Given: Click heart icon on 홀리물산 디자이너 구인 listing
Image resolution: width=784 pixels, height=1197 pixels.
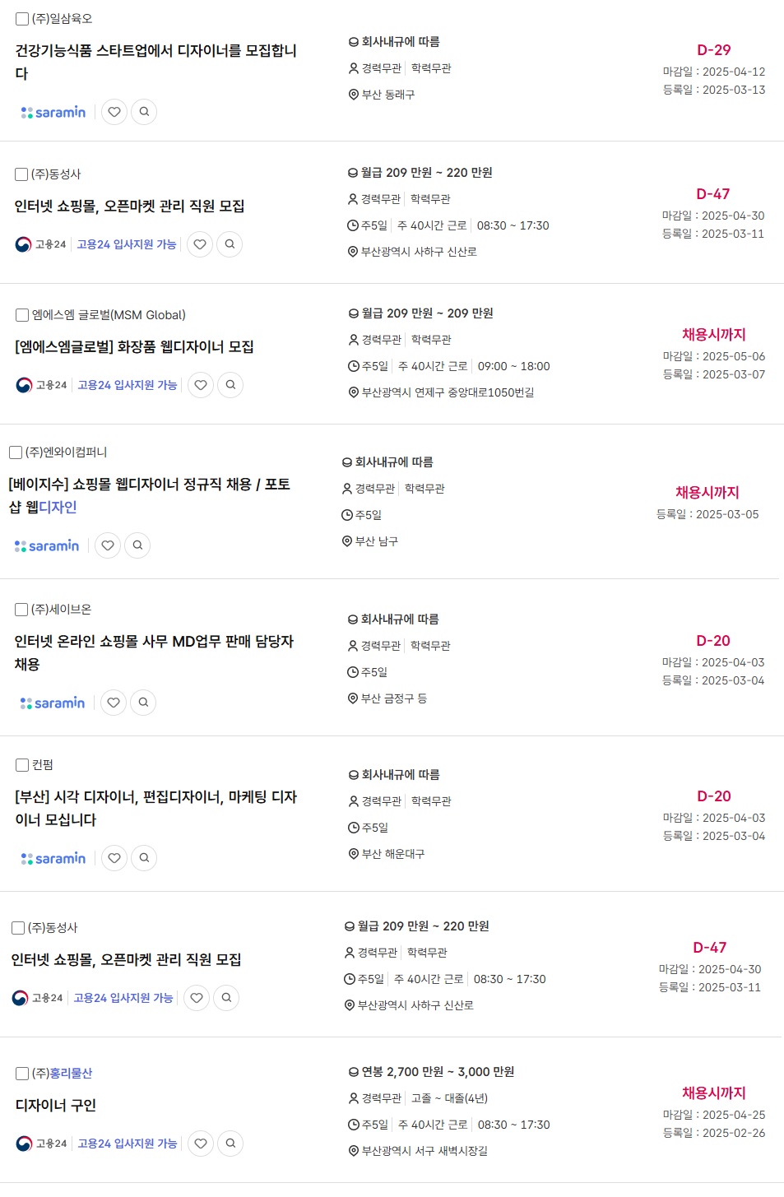Looking at the screenshot, I should click(x=201, y=1143).
